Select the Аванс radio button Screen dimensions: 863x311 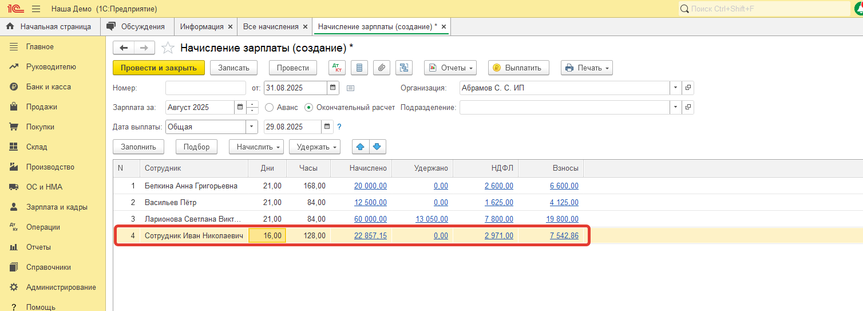[270, 107]
